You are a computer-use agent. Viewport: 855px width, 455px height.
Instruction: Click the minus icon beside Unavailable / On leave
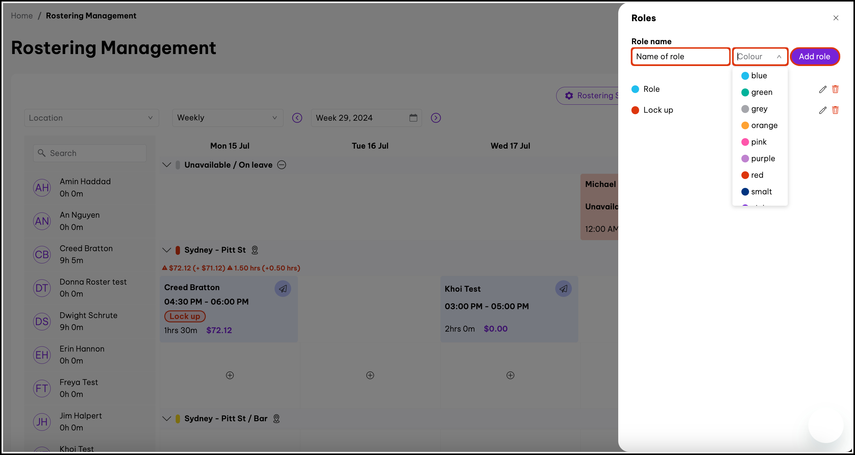pos(281,165)
